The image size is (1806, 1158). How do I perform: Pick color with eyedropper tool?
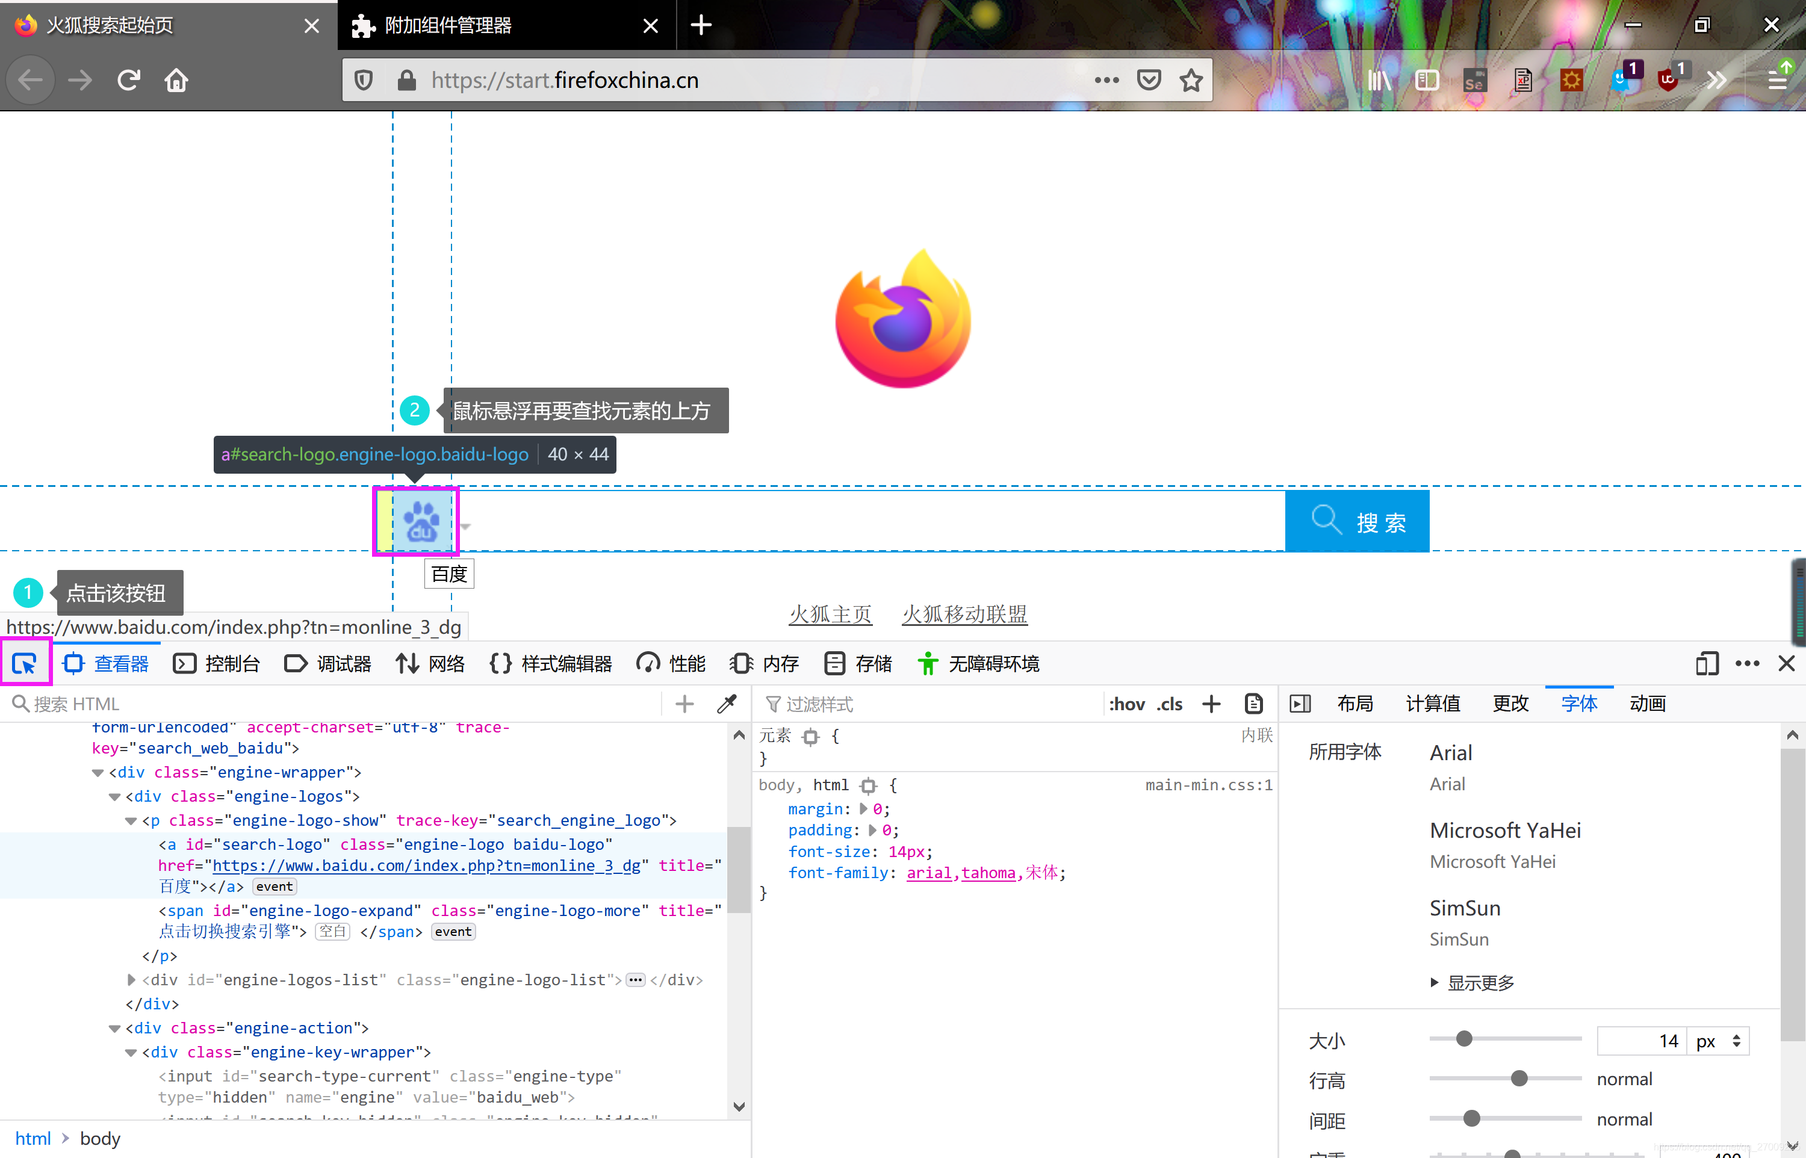click(727, 704)
